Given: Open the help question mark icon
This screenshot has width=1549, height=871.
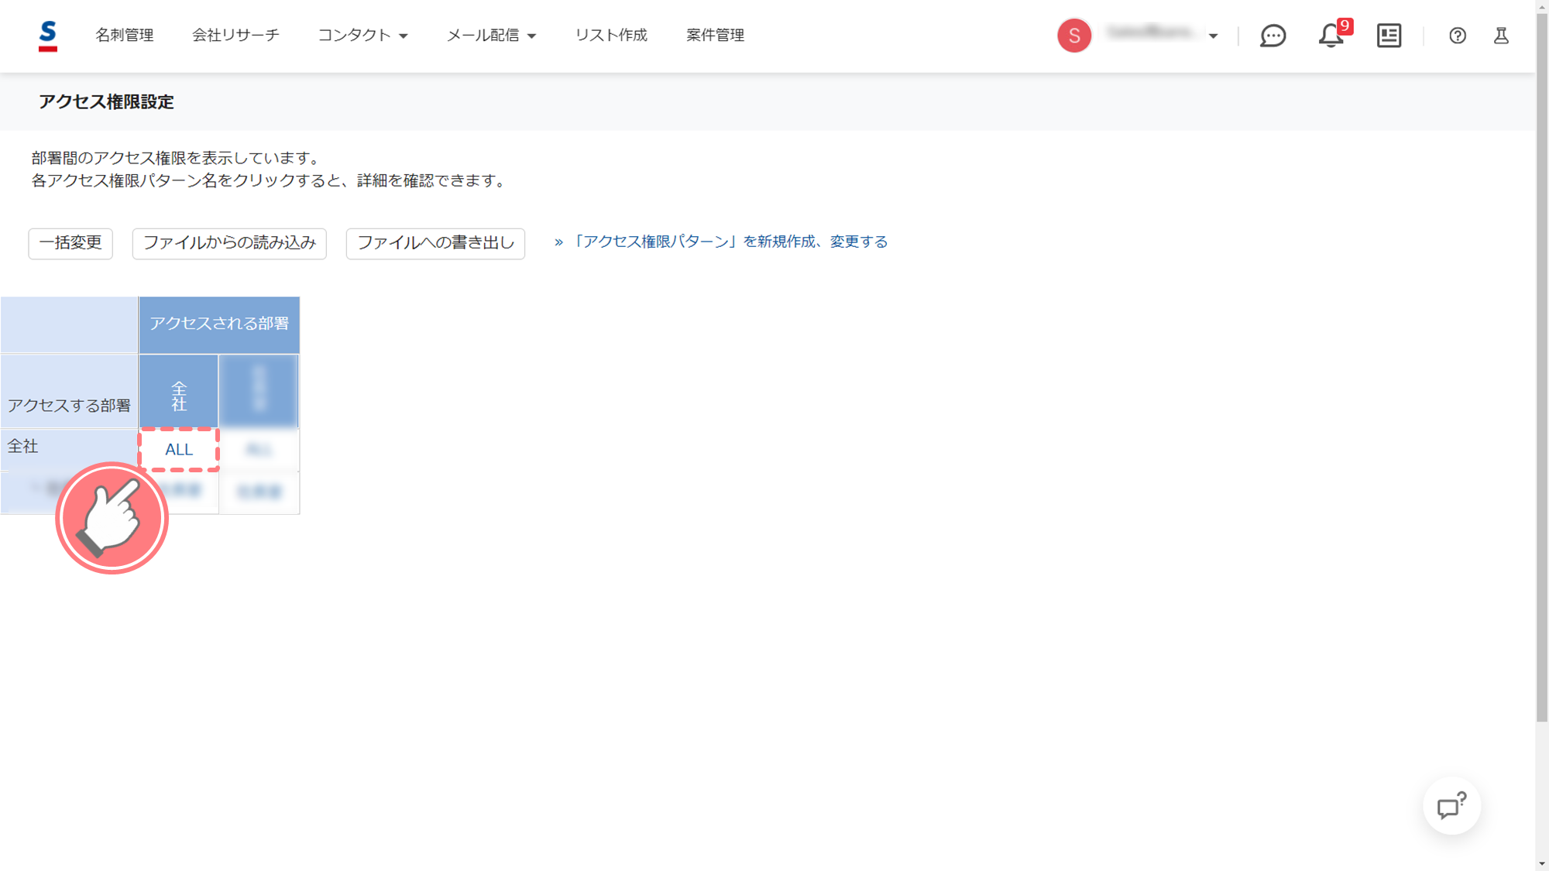Looking at the screenshot, I should [1457, 36].
